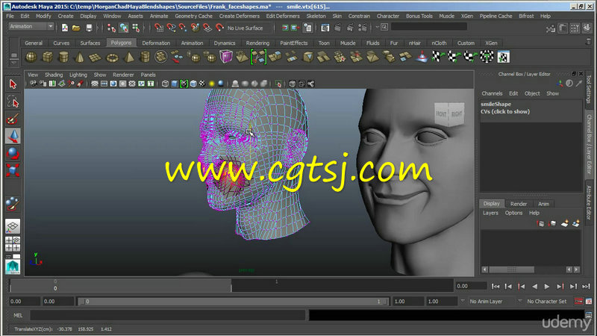Toggle auto keyframe button

click(x=578, y=302)
